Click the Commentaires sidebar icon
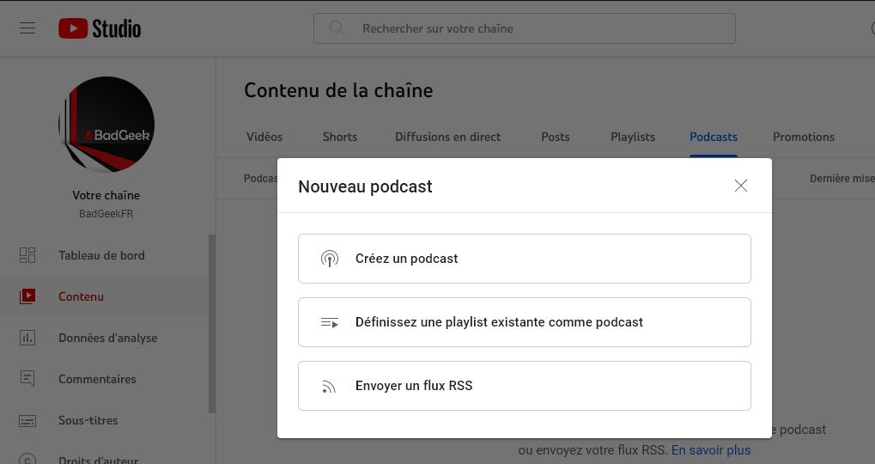 27,379
